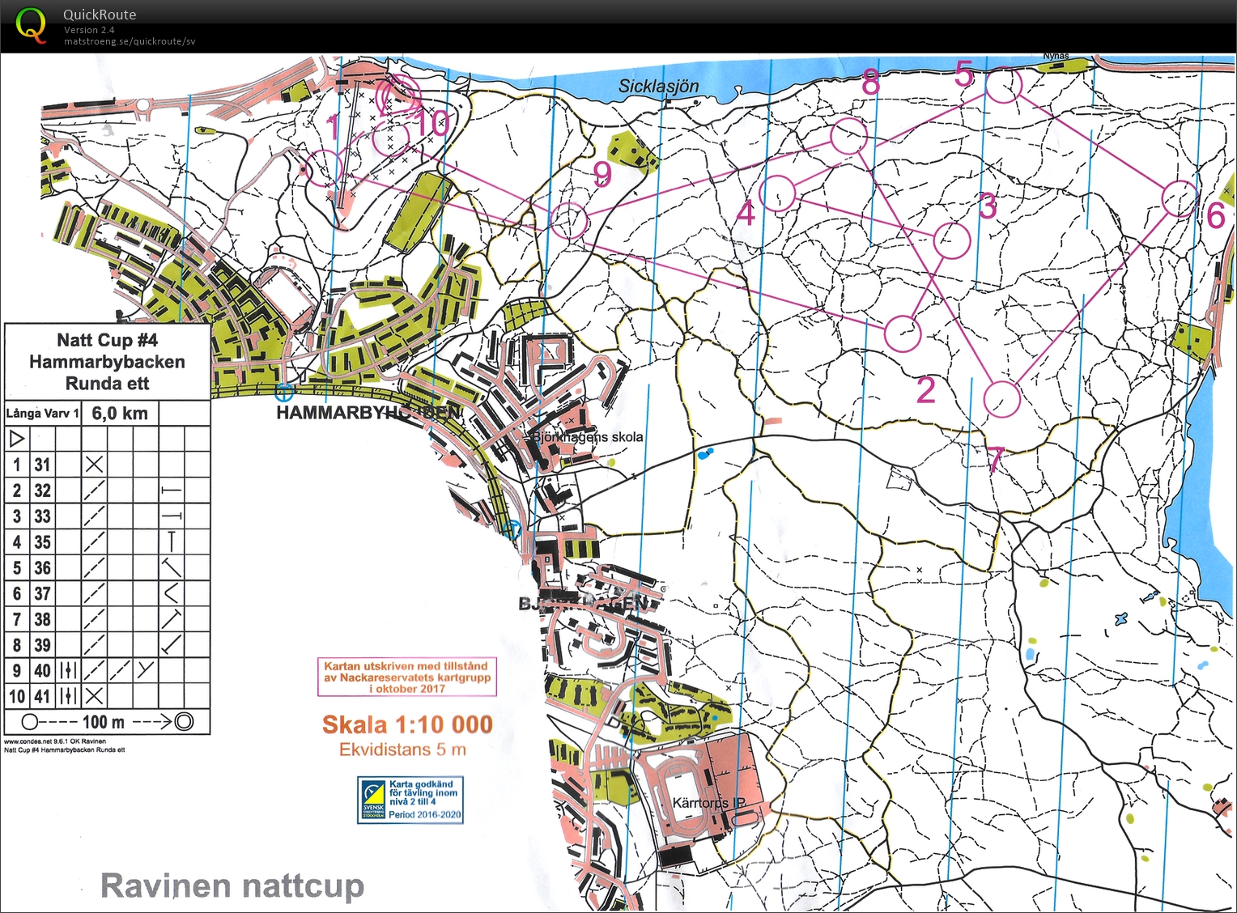Click the finish symbol in 100 m row
The height and width of the screenshot is (913, 1237).
(184, 721)
